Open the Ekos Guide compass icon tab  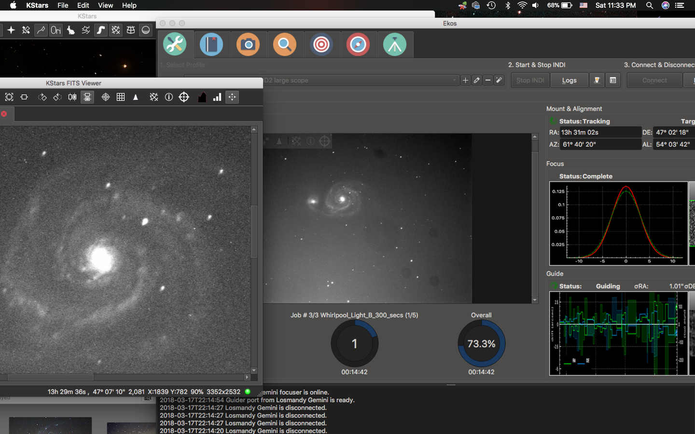click(x=358, y=45)
